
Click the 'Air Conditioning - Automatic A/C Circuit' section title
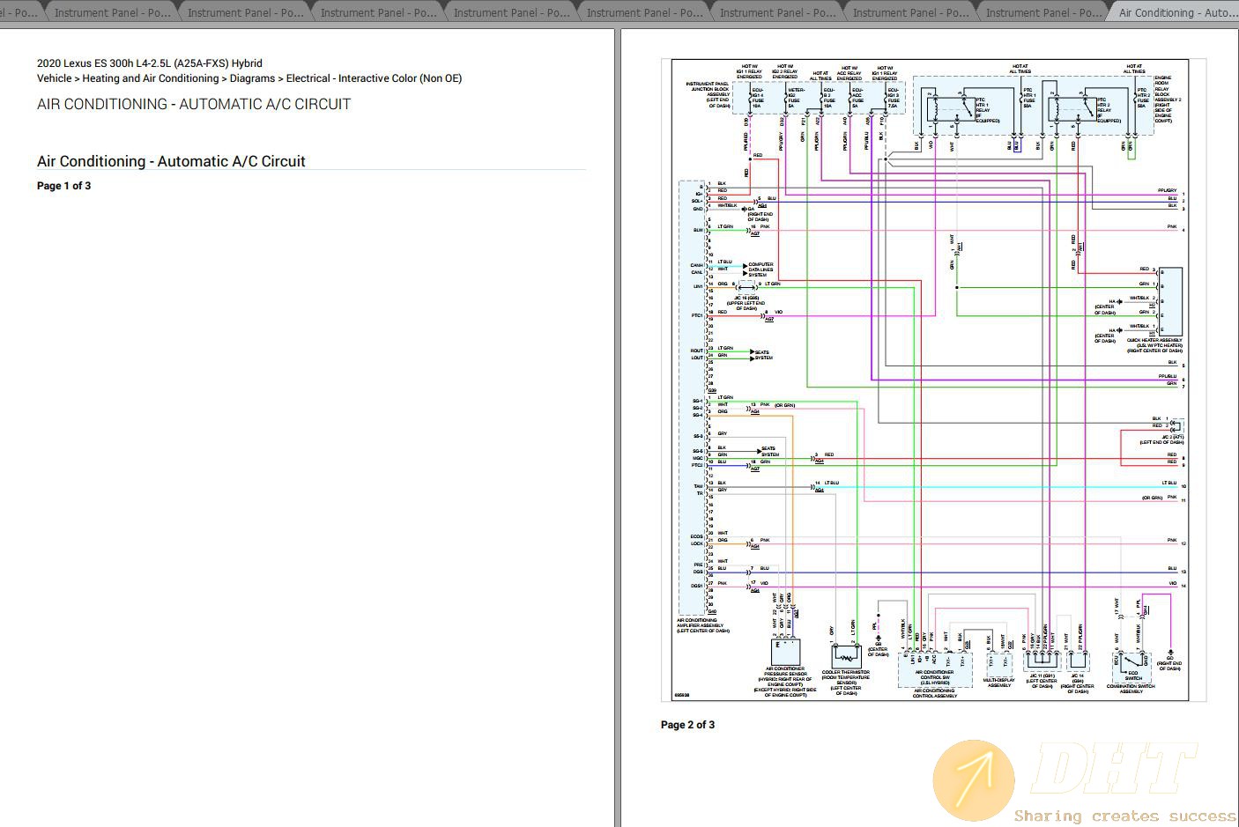171,161
